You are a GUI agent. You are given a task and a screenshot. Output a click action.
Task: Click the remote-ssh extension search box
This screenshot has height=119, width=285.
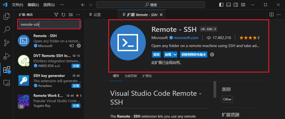point(50,24)
